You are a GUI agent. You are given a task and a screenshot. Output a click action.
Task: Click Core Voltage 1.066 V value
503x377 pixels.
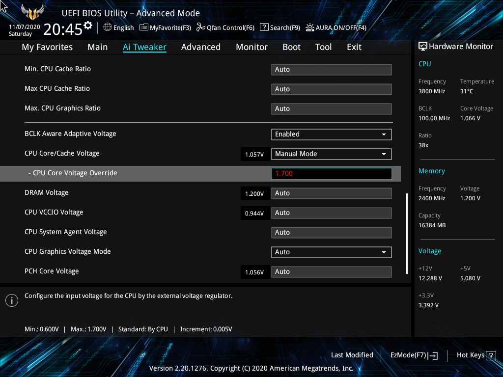click(x=470, y=118)
